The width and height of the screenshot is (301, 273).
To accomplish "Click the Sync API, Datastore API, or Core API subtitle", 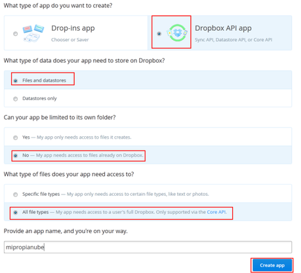I will tap(233, 40).
